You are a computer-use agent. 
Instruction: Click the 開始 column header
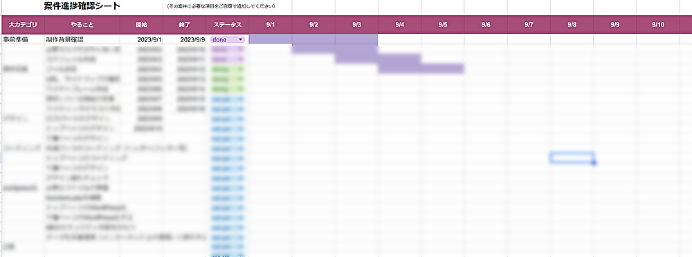click(x=142, y=25)
